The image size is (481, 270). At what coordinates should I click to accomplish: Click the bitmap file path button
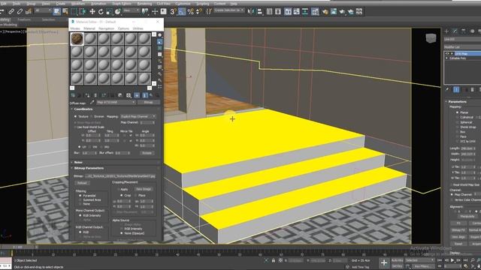(x=120, y=176)
